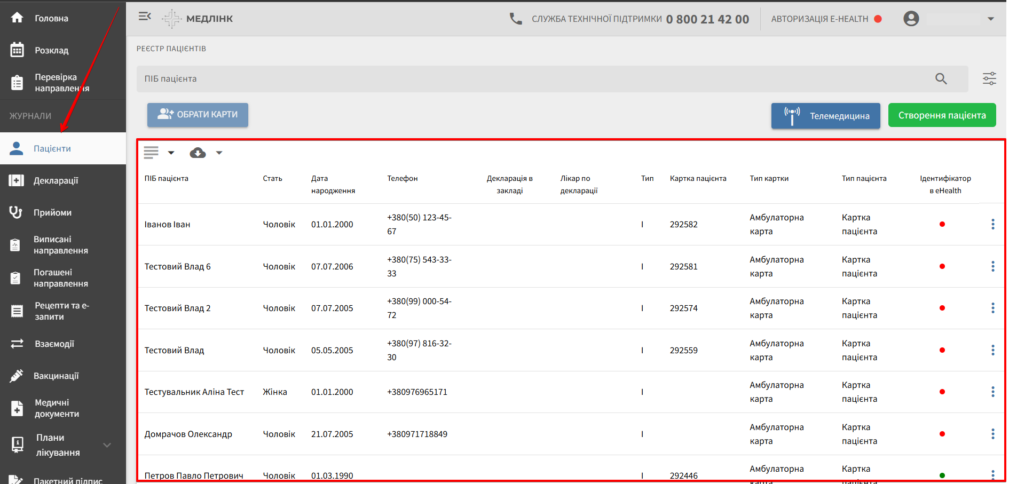Click the search magnifier icon

click(941, 79)
